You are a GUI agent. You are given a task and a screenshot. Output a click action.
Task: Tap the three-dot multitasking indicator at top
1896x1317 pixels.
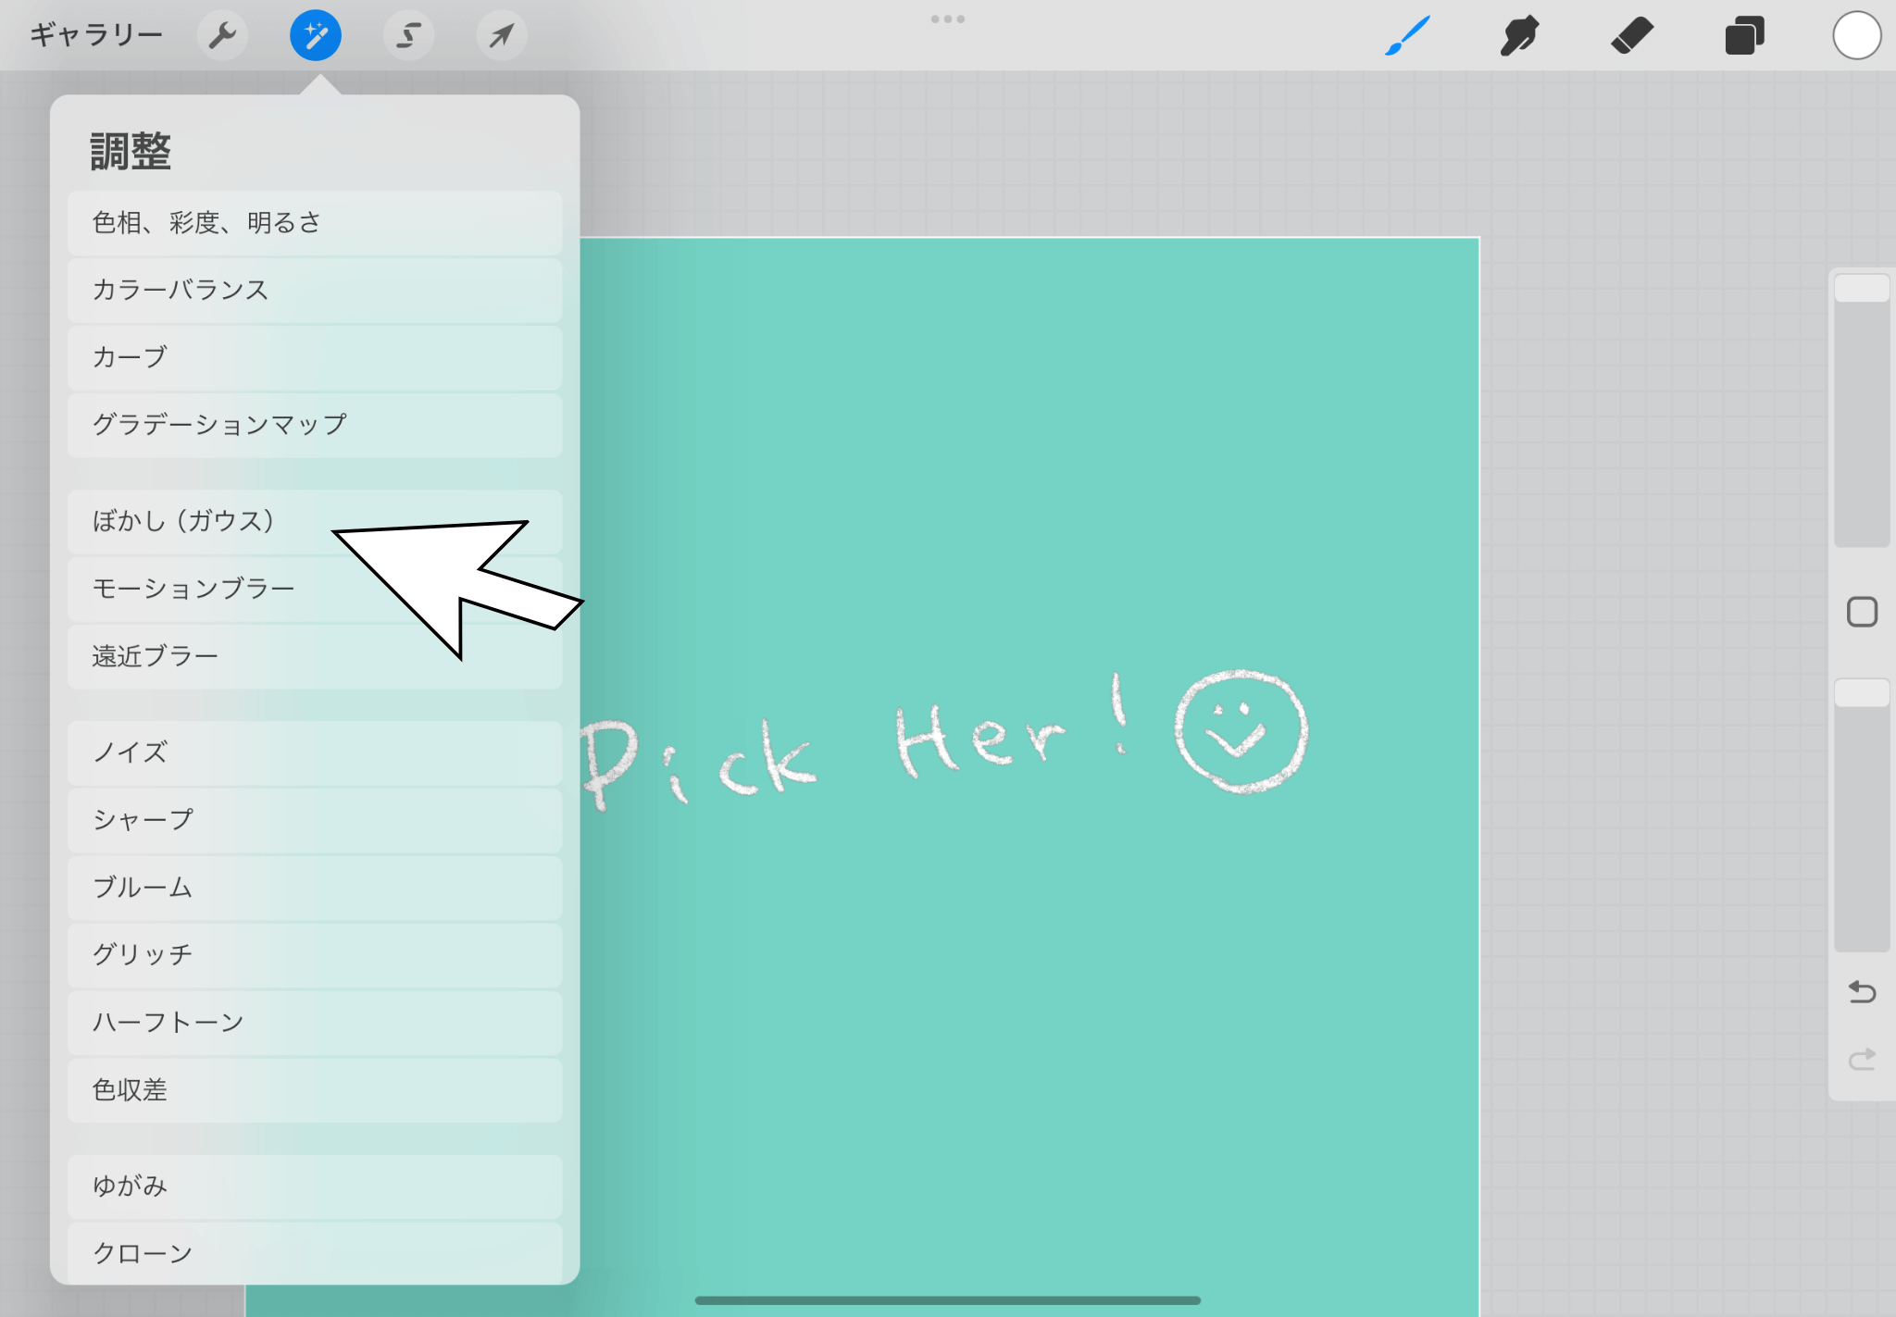948,19
